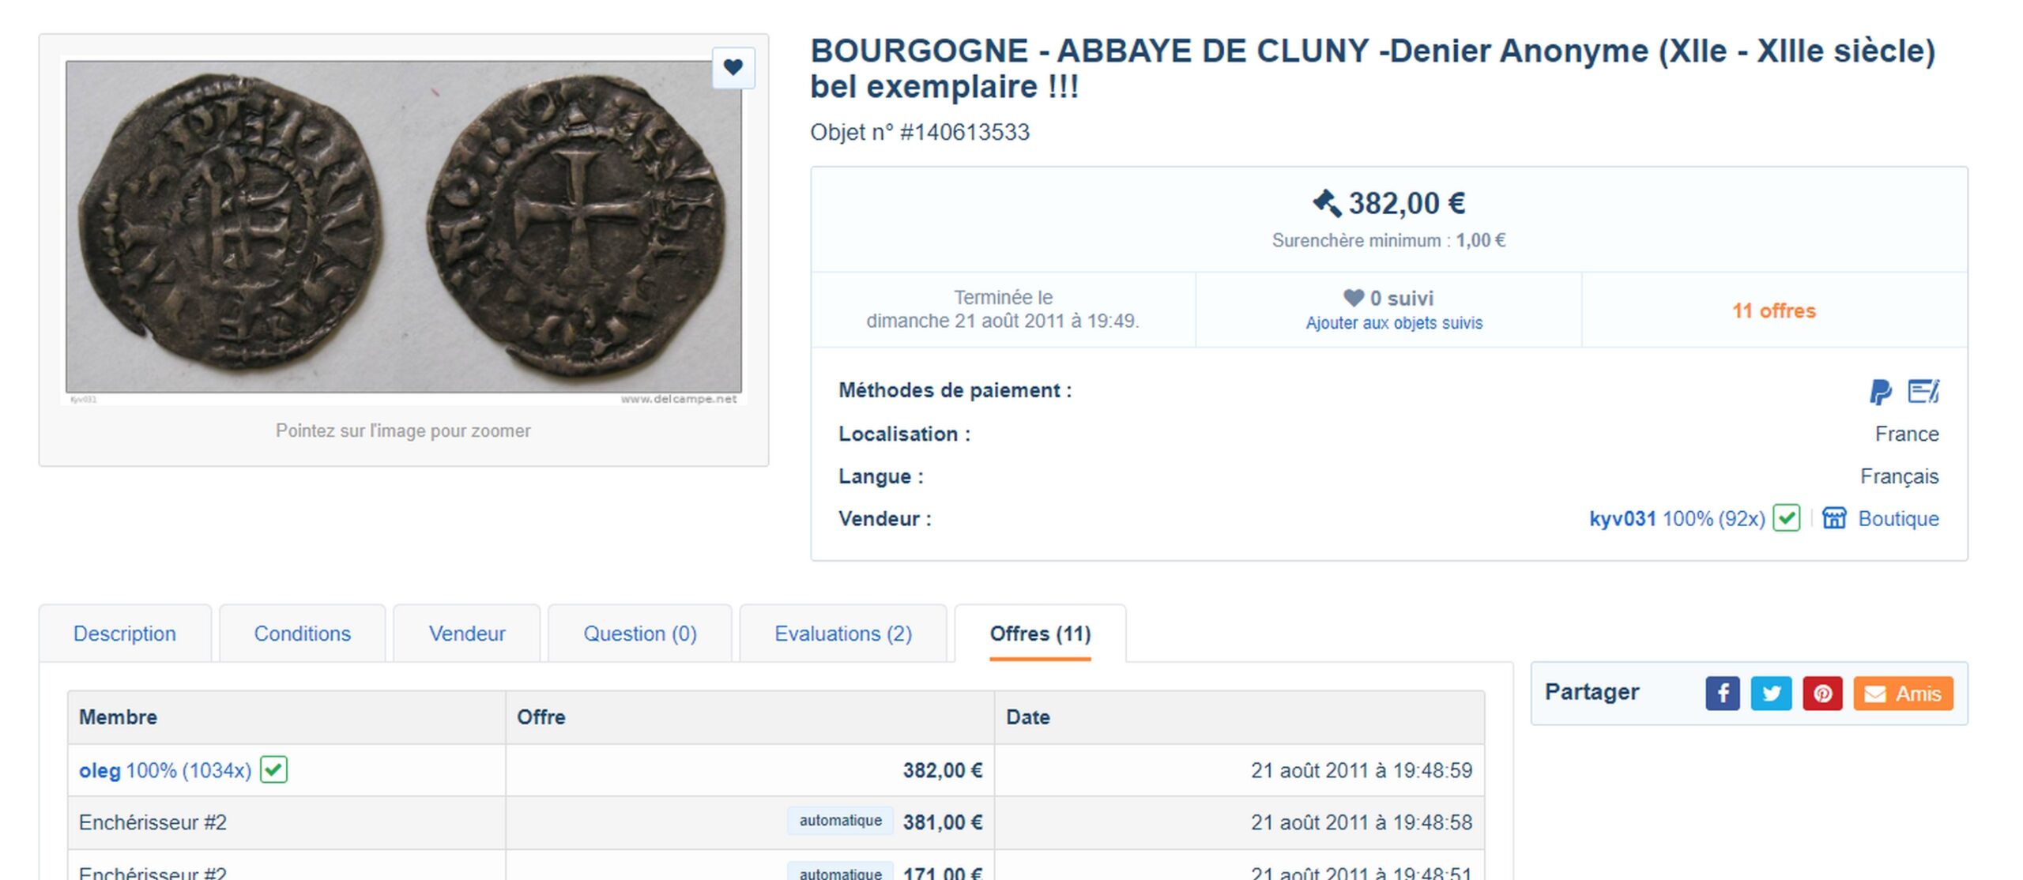Open seller kyv031's profile link
2023x880 pixels.
click(1622, 519)
